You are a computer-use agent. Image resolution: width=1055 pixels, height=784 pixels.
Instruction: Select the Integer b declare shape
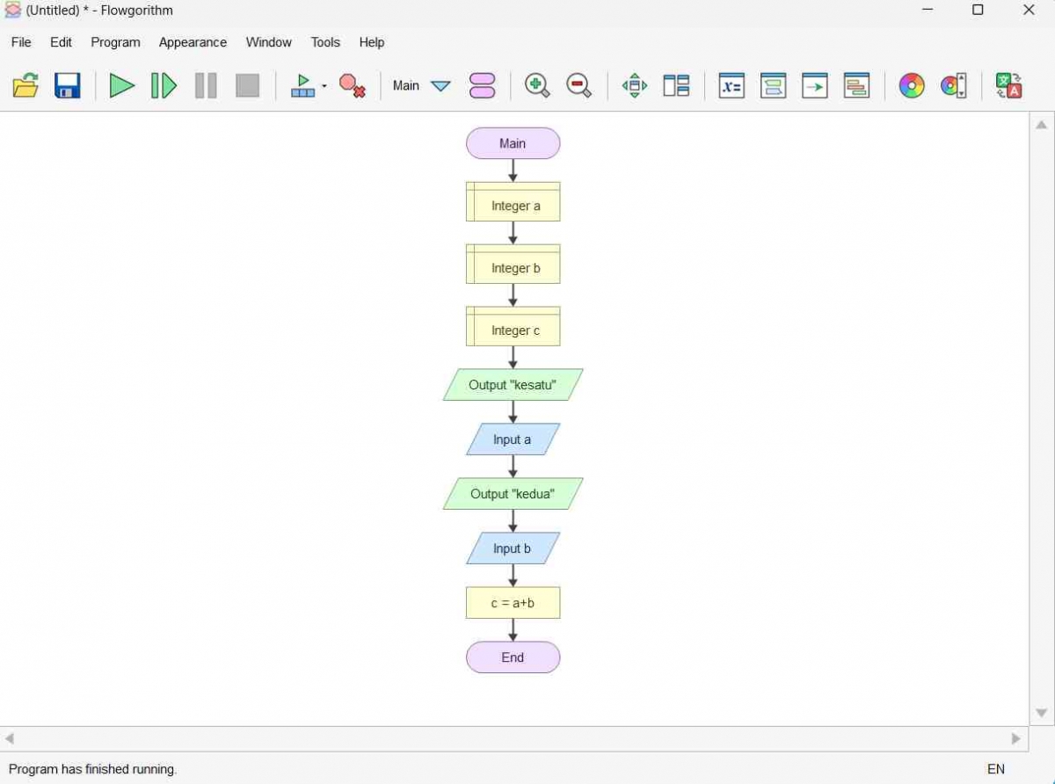tap(513, 264)
